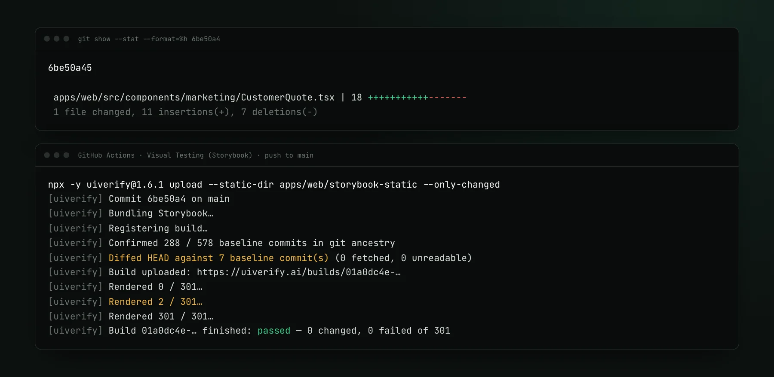Click the commit hash 6be50a45 output line
774x377 pixels.
[70, 68]
